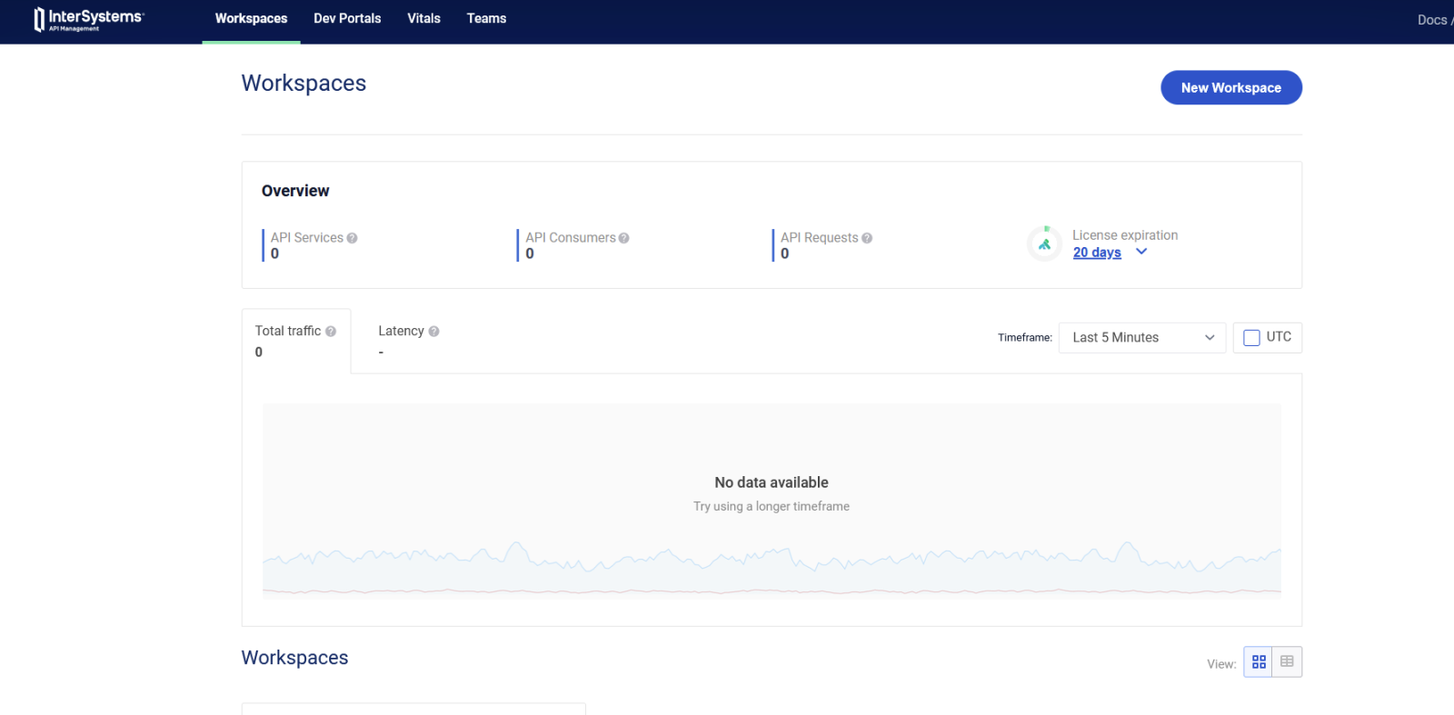
Task: Open the Dev Portals menu
Action: tap(347, 18)
